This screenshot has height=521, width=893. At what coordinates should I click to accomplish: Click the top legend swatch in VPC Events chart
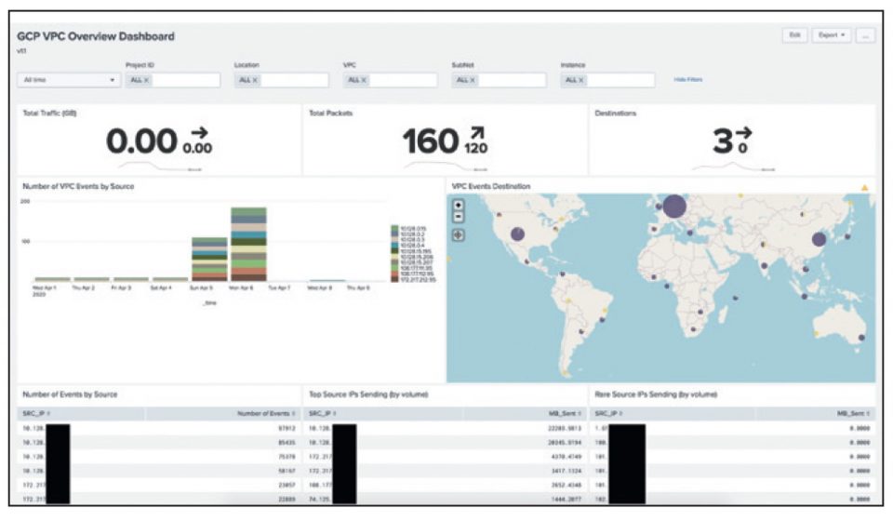(394, 228)
